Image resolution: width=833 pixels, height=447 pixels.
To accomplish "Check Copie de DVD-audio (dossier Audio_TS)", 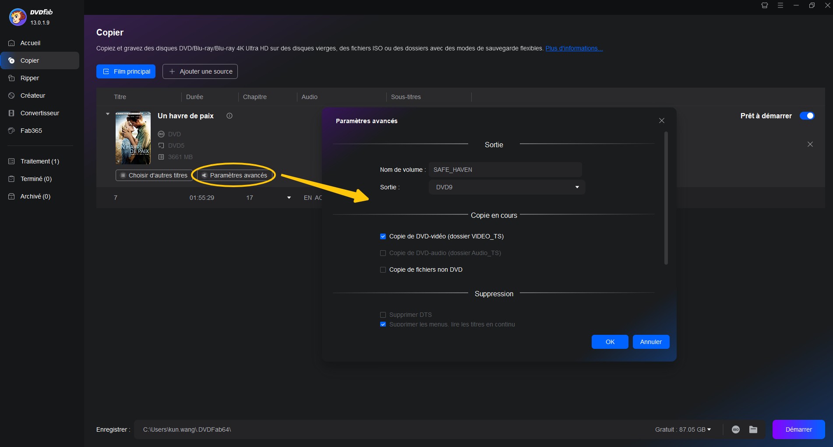I will (383, 253).
